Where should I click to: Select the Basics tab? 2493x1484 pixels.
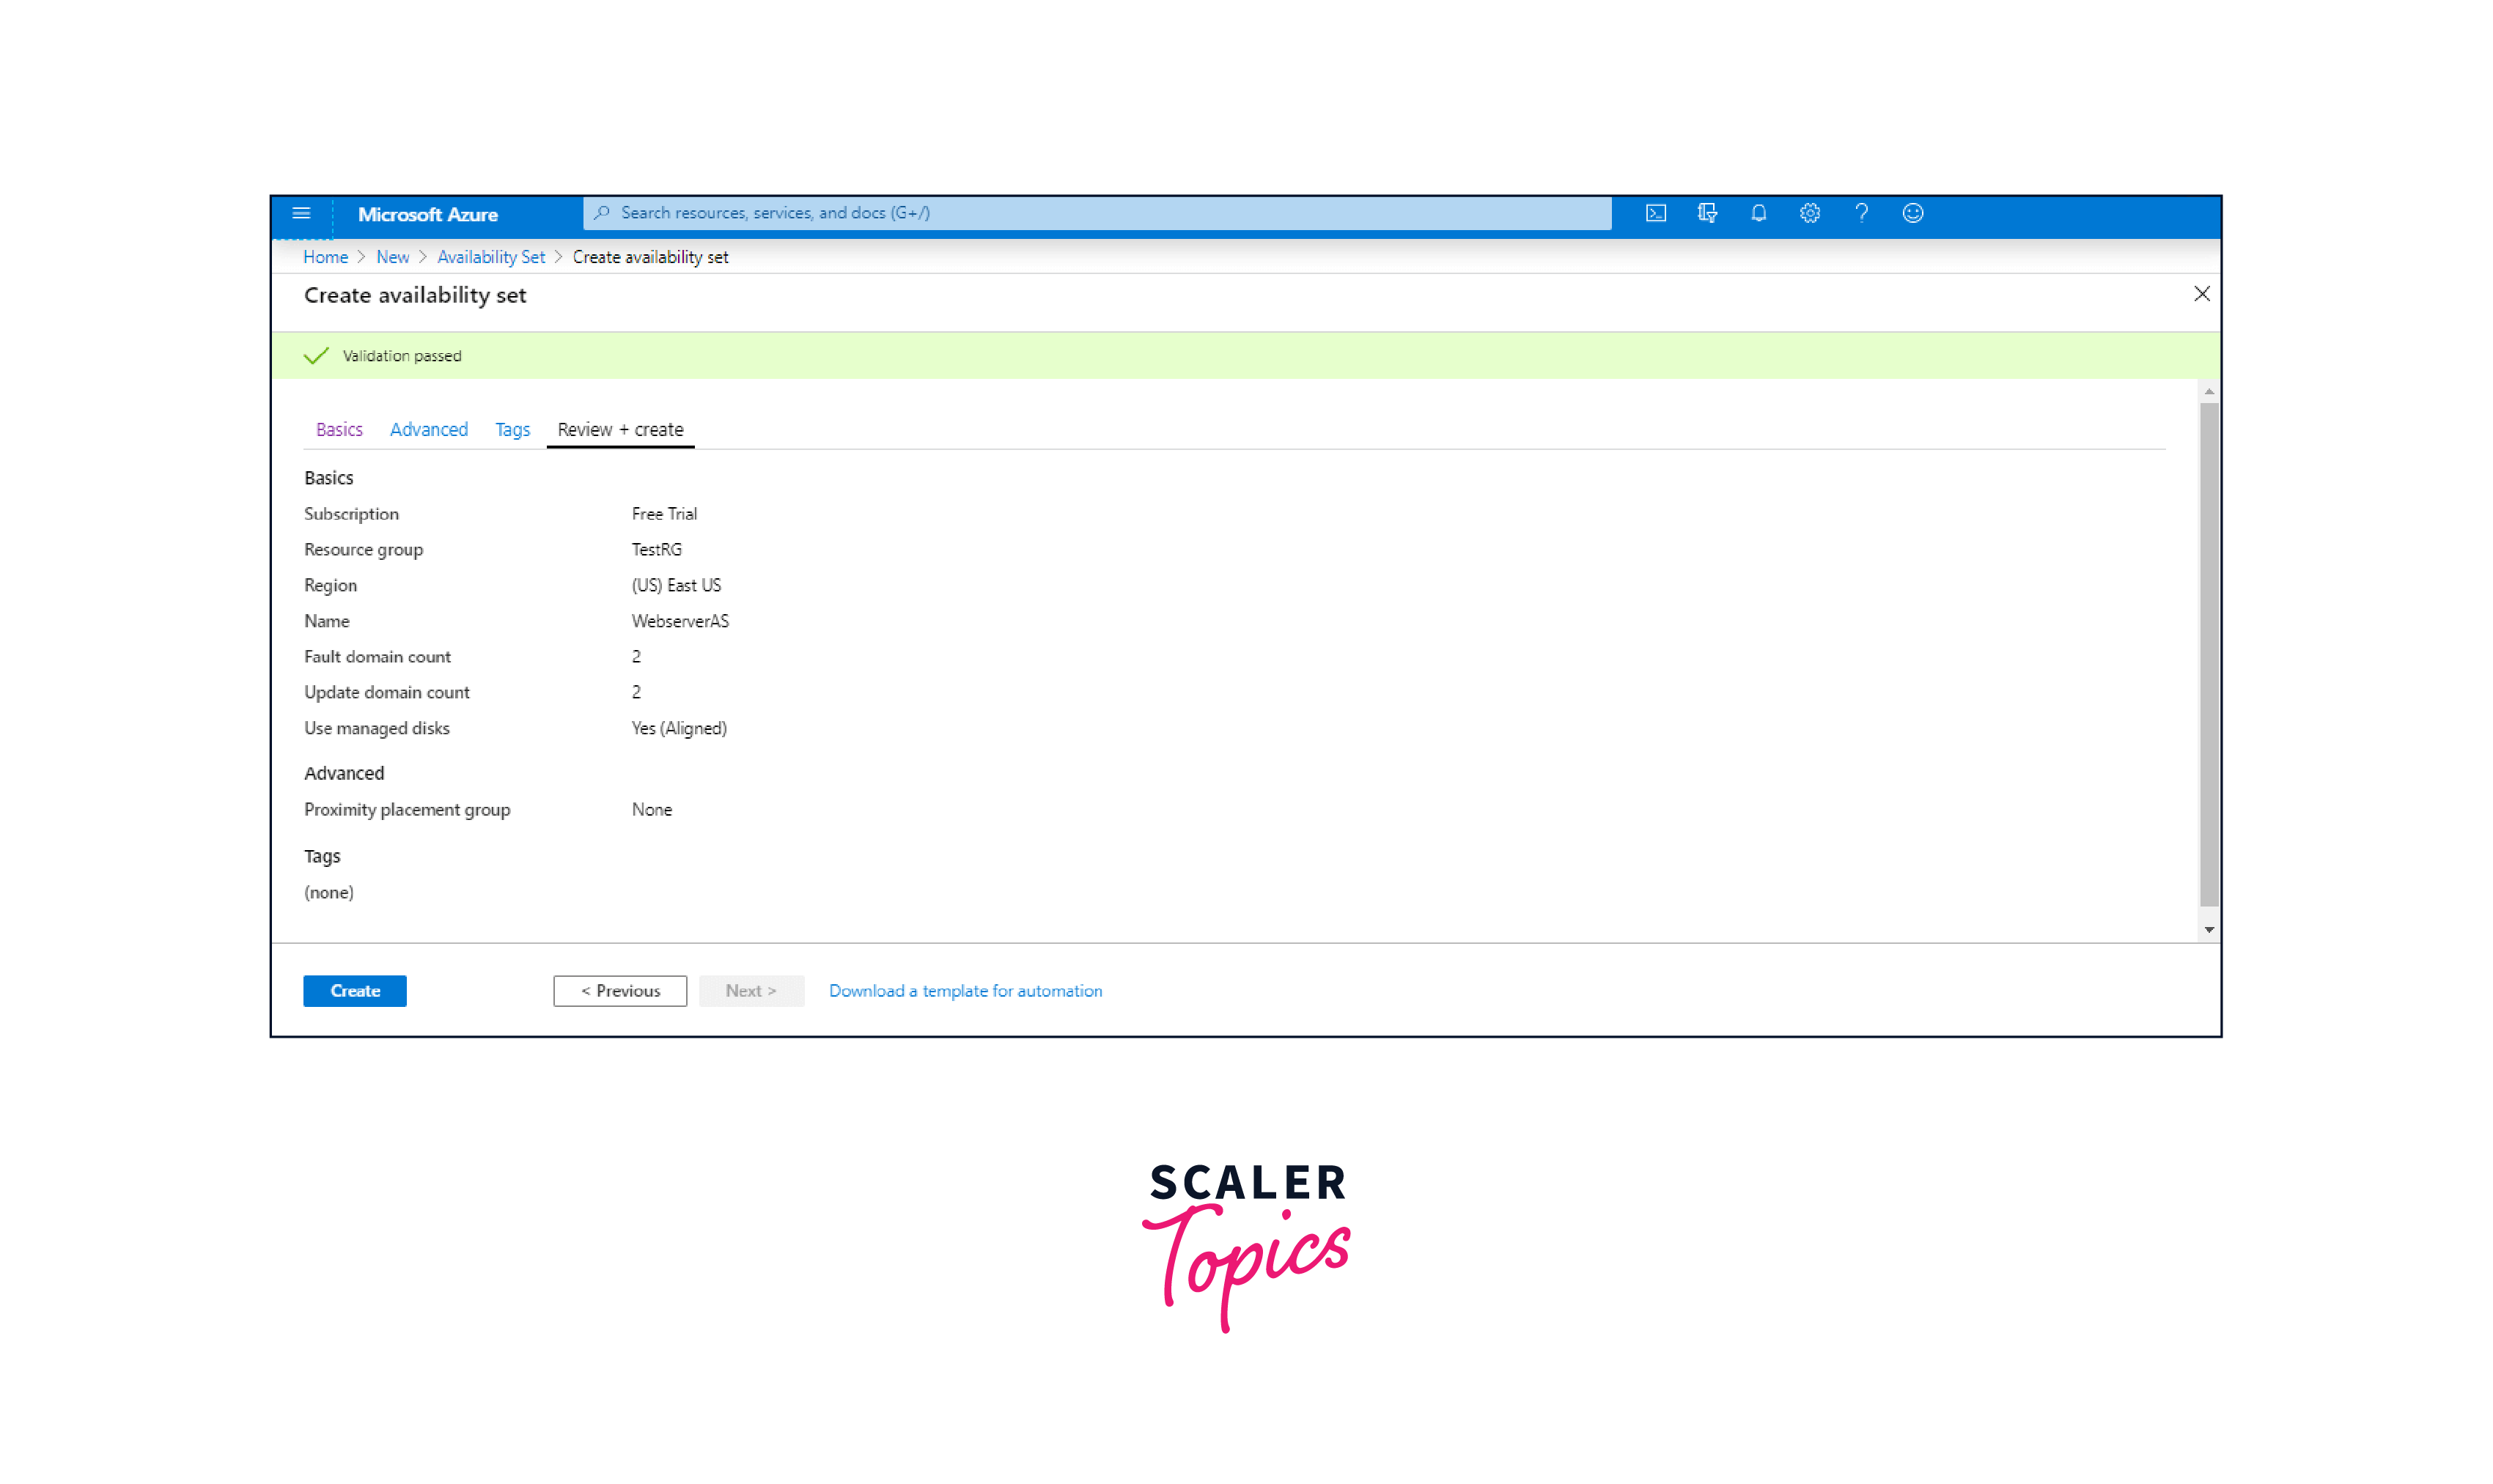pos(339,429)
